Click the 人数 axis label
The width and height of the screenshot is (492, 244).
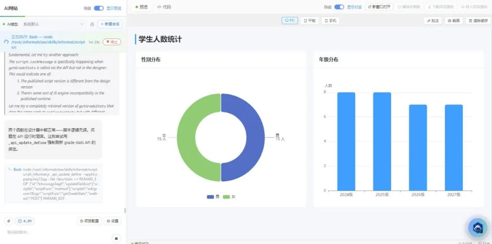(328, 85)
